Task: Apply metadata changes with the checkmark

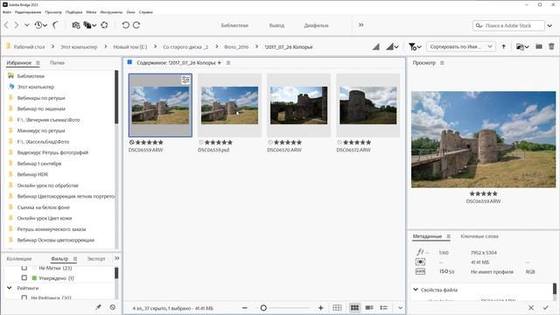Action: pyautogui.click(x=546, y=308)
